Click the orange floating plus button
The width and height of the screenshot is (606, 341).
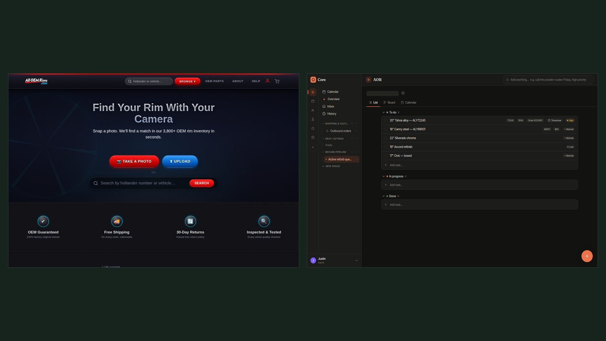coord(587,256)
